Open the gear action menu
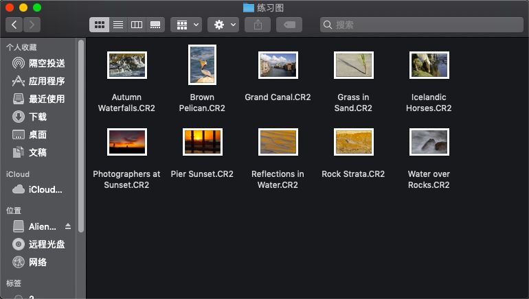Screen dimensions: 529x299 pyautogui.click(x=224, y=25)
